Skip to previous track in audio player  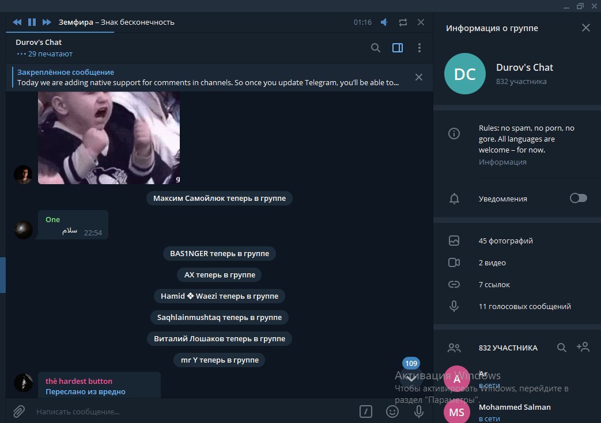pyautogui.click(x=17, y=22)
